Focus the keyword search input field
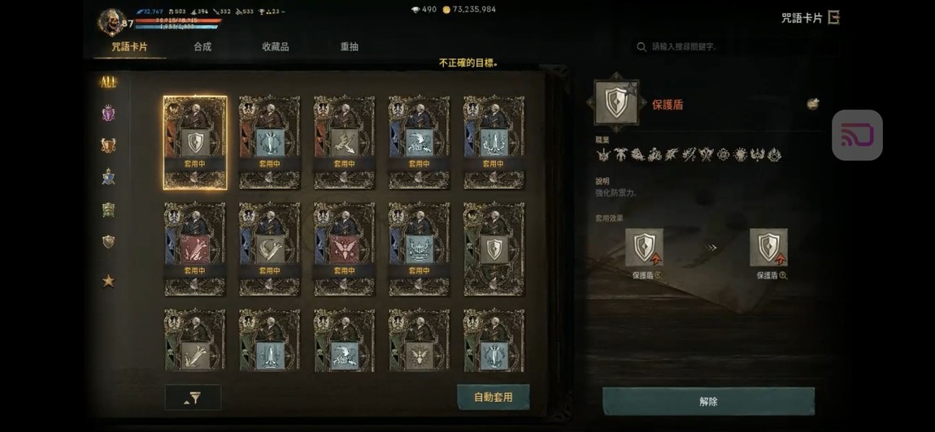935x432 pixels. 736,46
